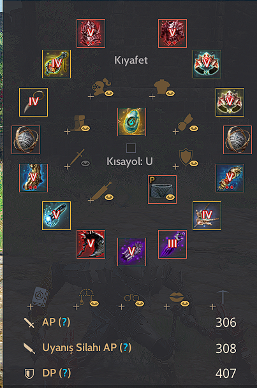The width and height of the screenshot is (257, 388).
Task: Toggle the checkbox above Kısayol: U
Action: click(131, 148)
